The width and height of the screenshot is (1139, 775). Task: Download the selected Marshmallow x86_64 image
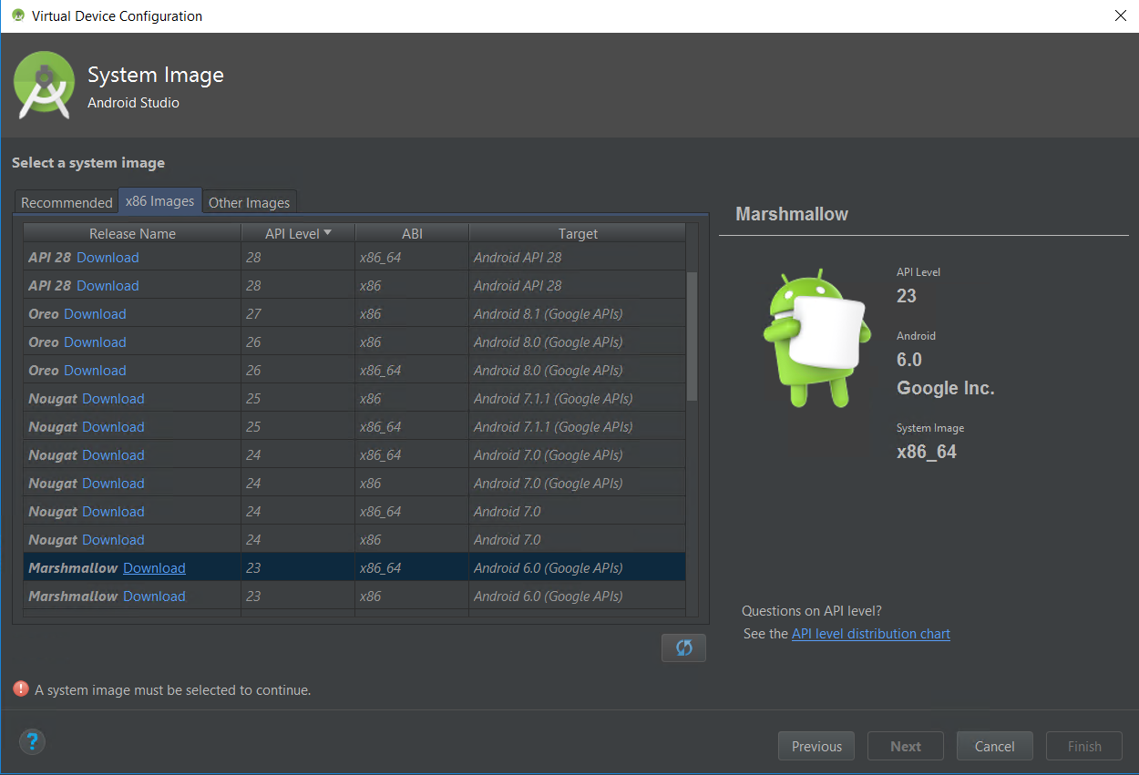(154, 568)
